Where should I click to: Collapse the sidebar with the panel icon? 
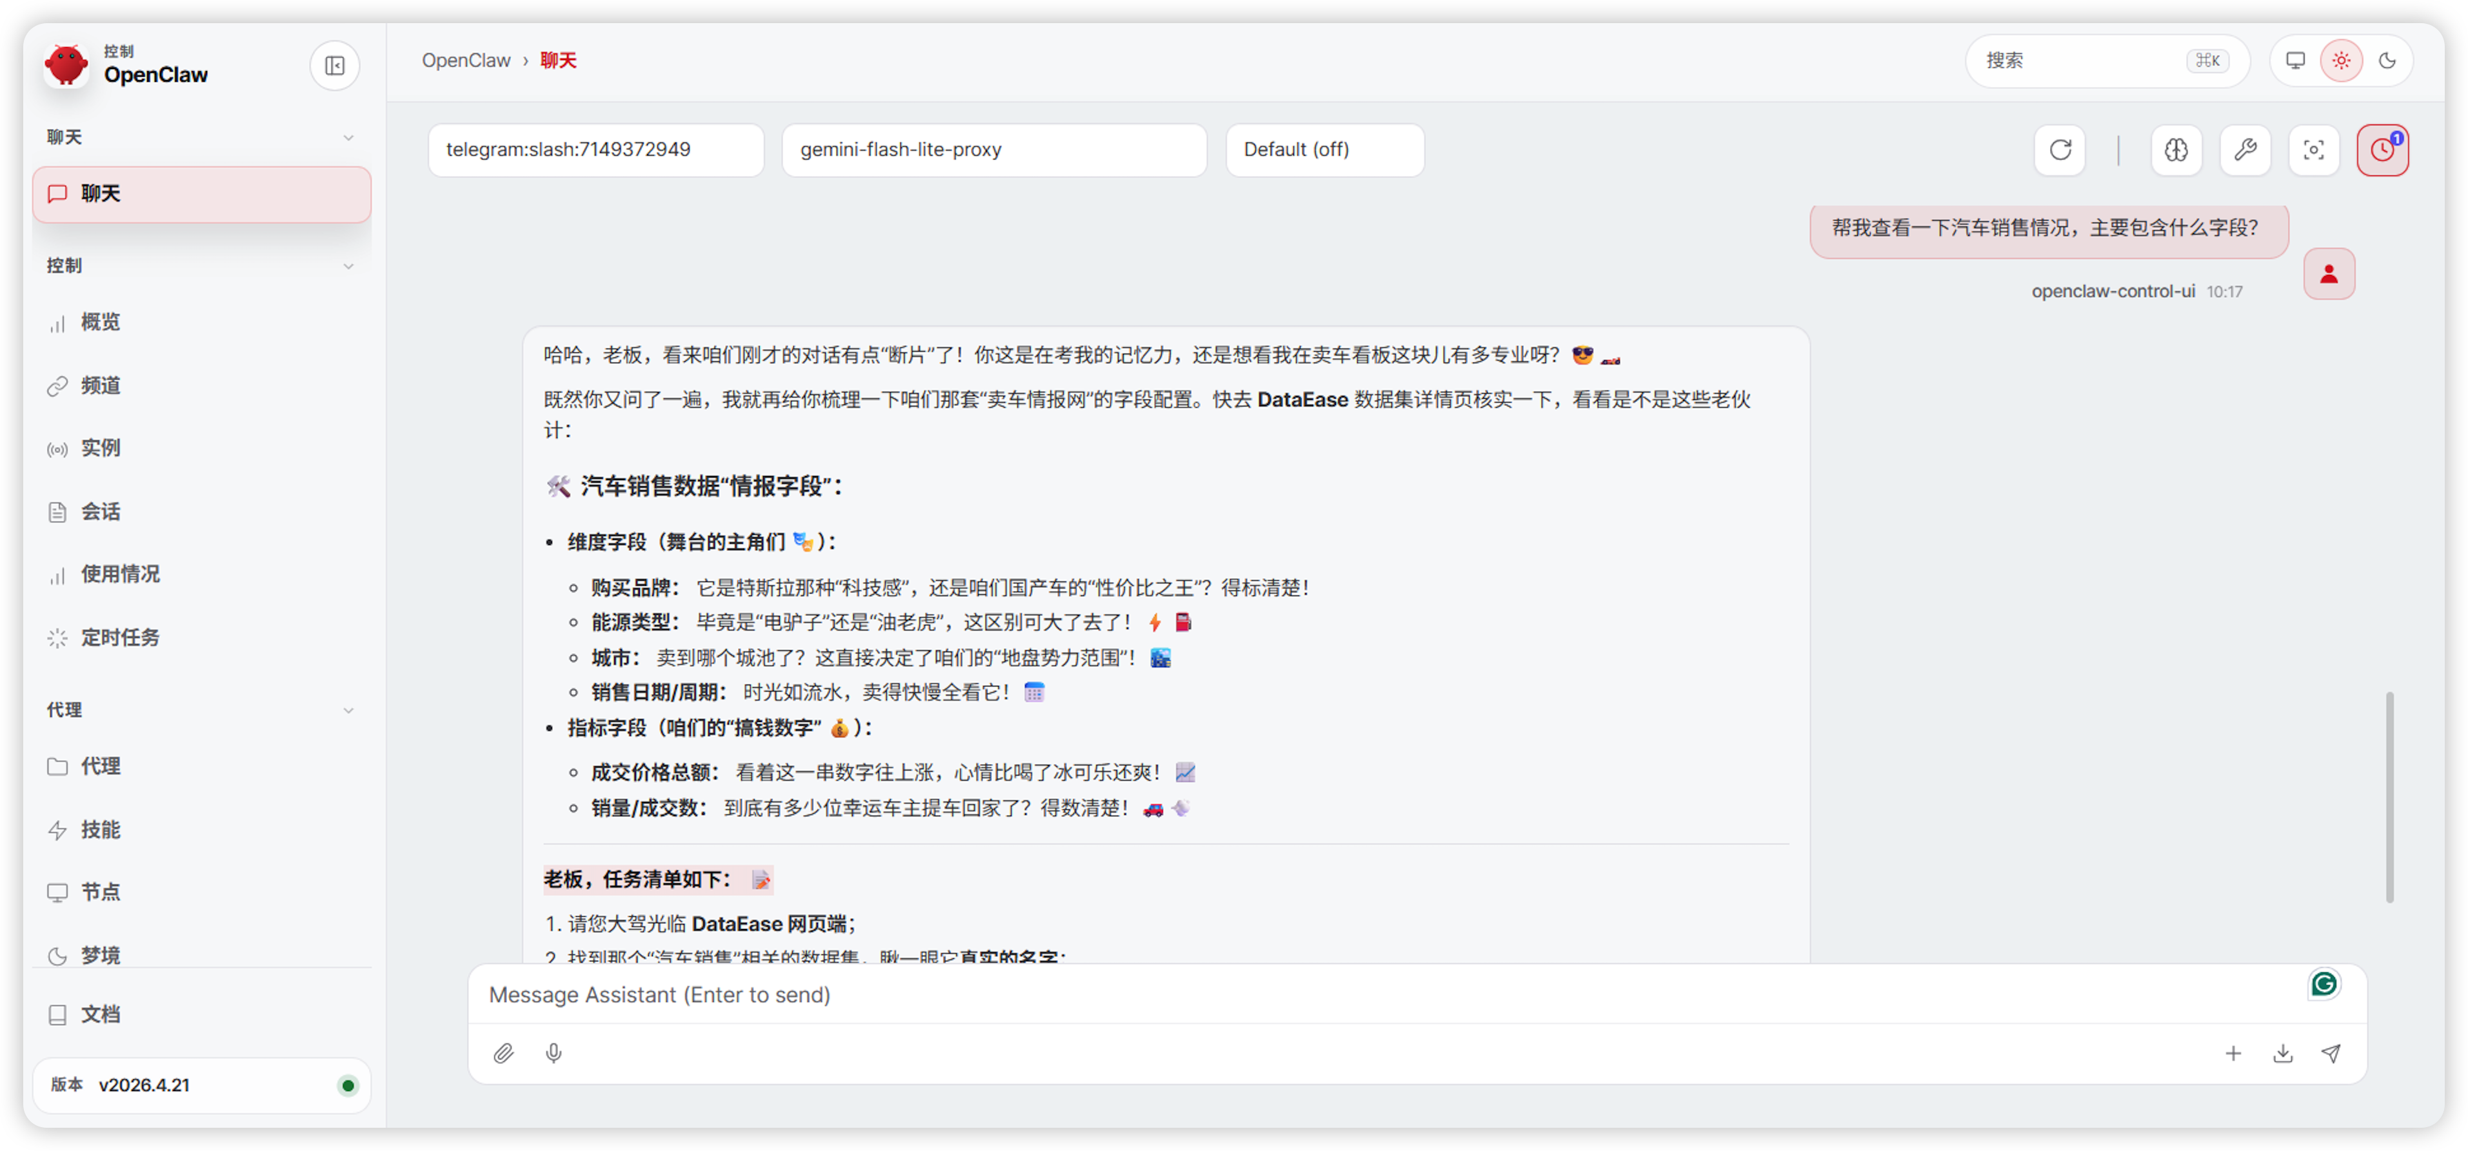[x=334, y=65]
